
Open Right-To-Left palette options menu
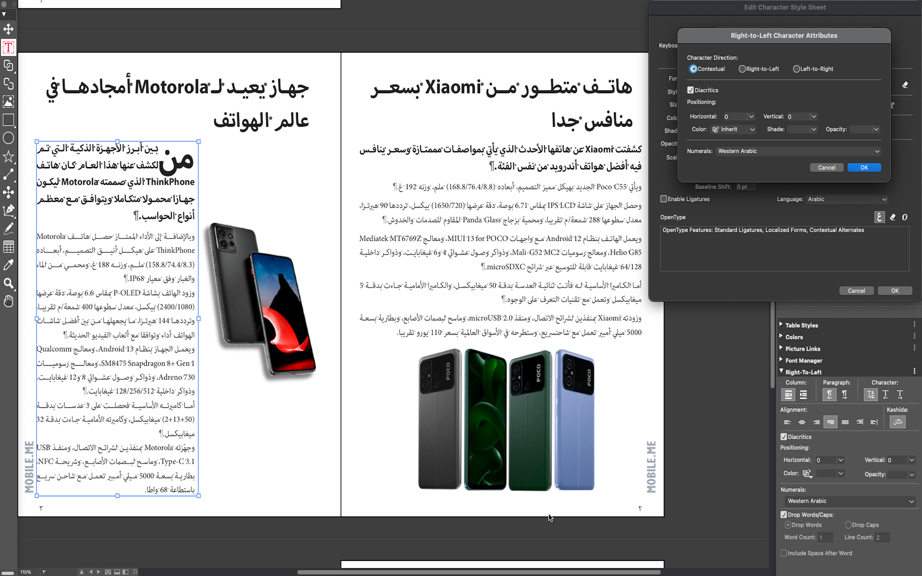tap(914, 372)
